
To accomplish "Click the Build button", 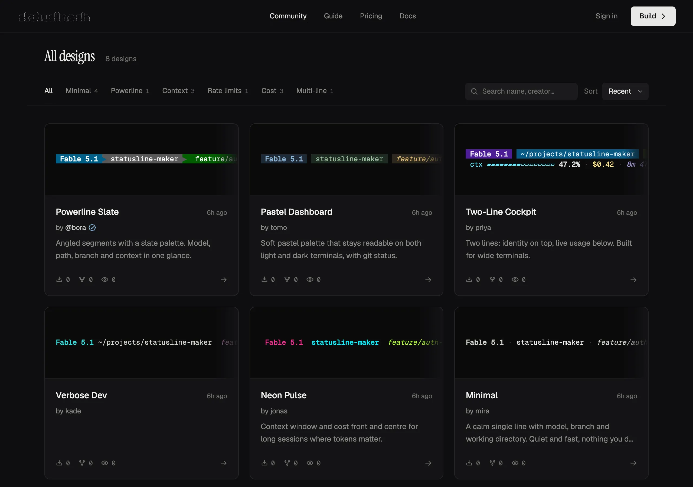I will click(653, 16).
